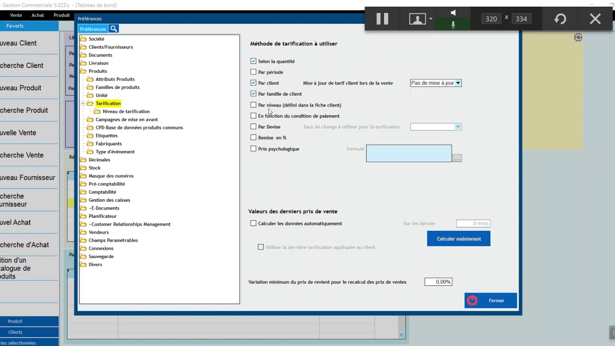Click the reset arrow icon in recorder bar
Viewport: 615px width, 346px height.
tap(560, 19)
